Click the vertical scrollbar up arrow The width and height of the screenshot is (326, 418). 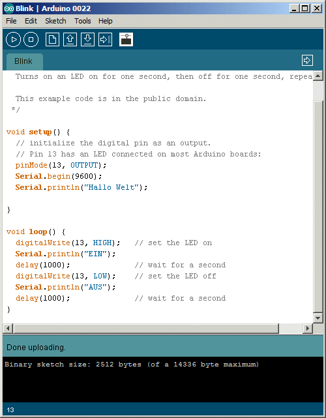[x=318, y=76]
